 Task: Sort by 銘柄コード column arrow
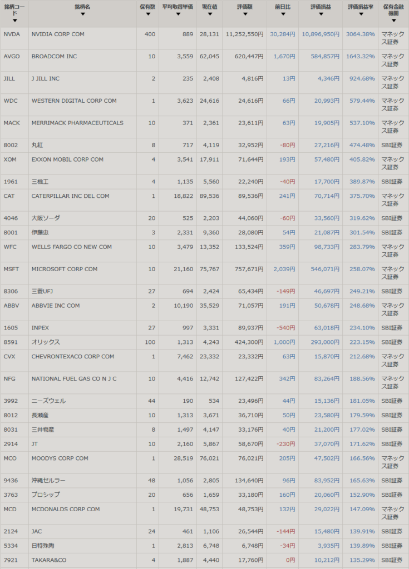coord(14,21)
